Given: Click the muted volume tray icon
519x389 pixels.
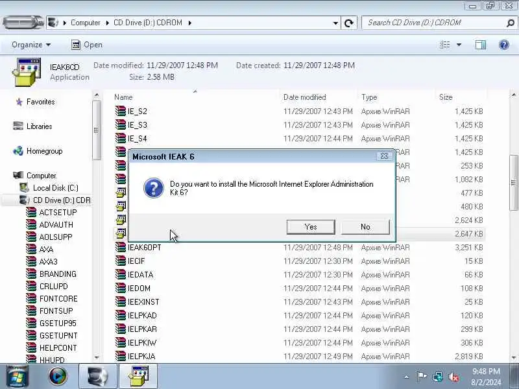Looking at the screenshot, I should 453,377.
